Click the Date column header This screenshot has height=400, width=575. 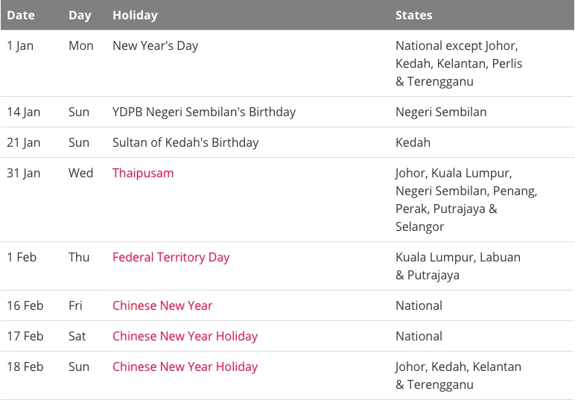21,15
